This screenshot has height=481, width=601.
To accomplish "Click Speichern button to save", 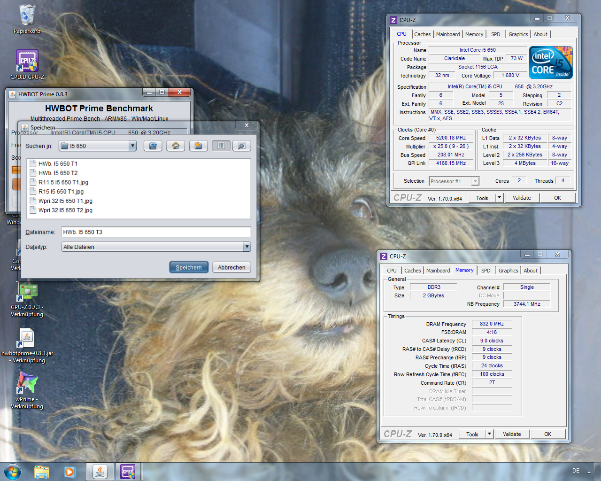I will pos(189,267).
